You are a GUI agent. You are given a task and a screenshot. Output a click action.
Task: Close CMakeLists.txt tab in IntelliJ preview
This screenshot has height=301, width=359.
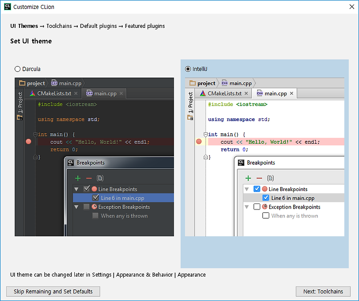(x=246, y=94)
